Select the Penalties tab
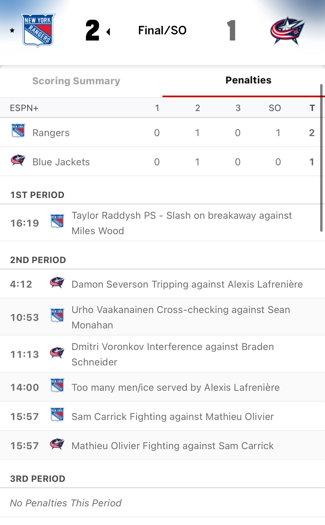 tap(248, 80)
